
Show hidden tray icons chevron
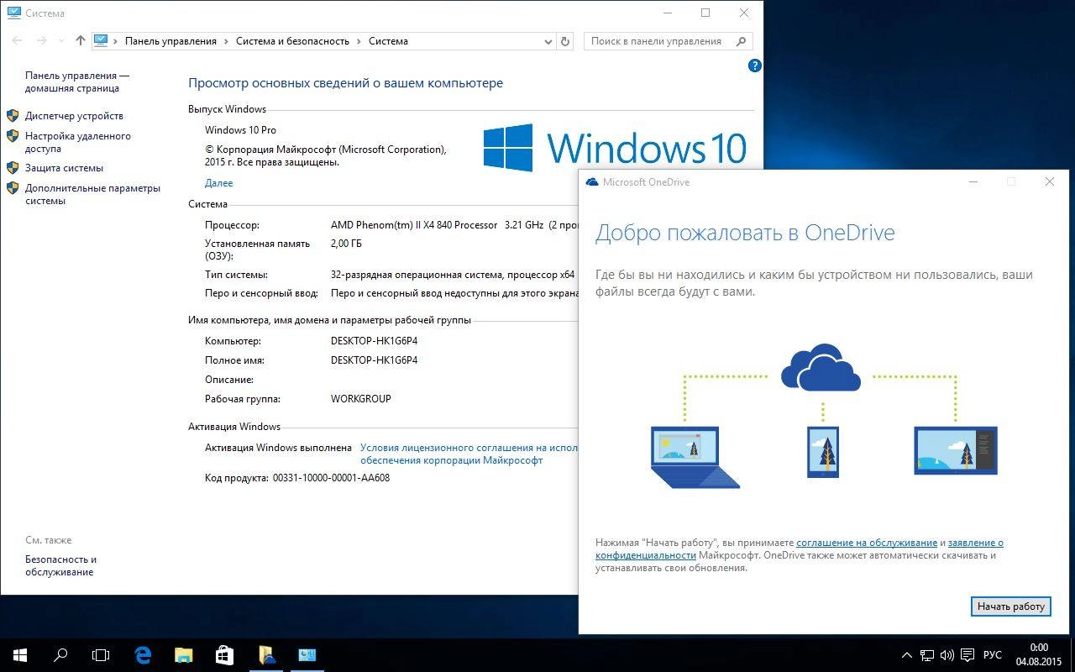[x=907, y=654]
